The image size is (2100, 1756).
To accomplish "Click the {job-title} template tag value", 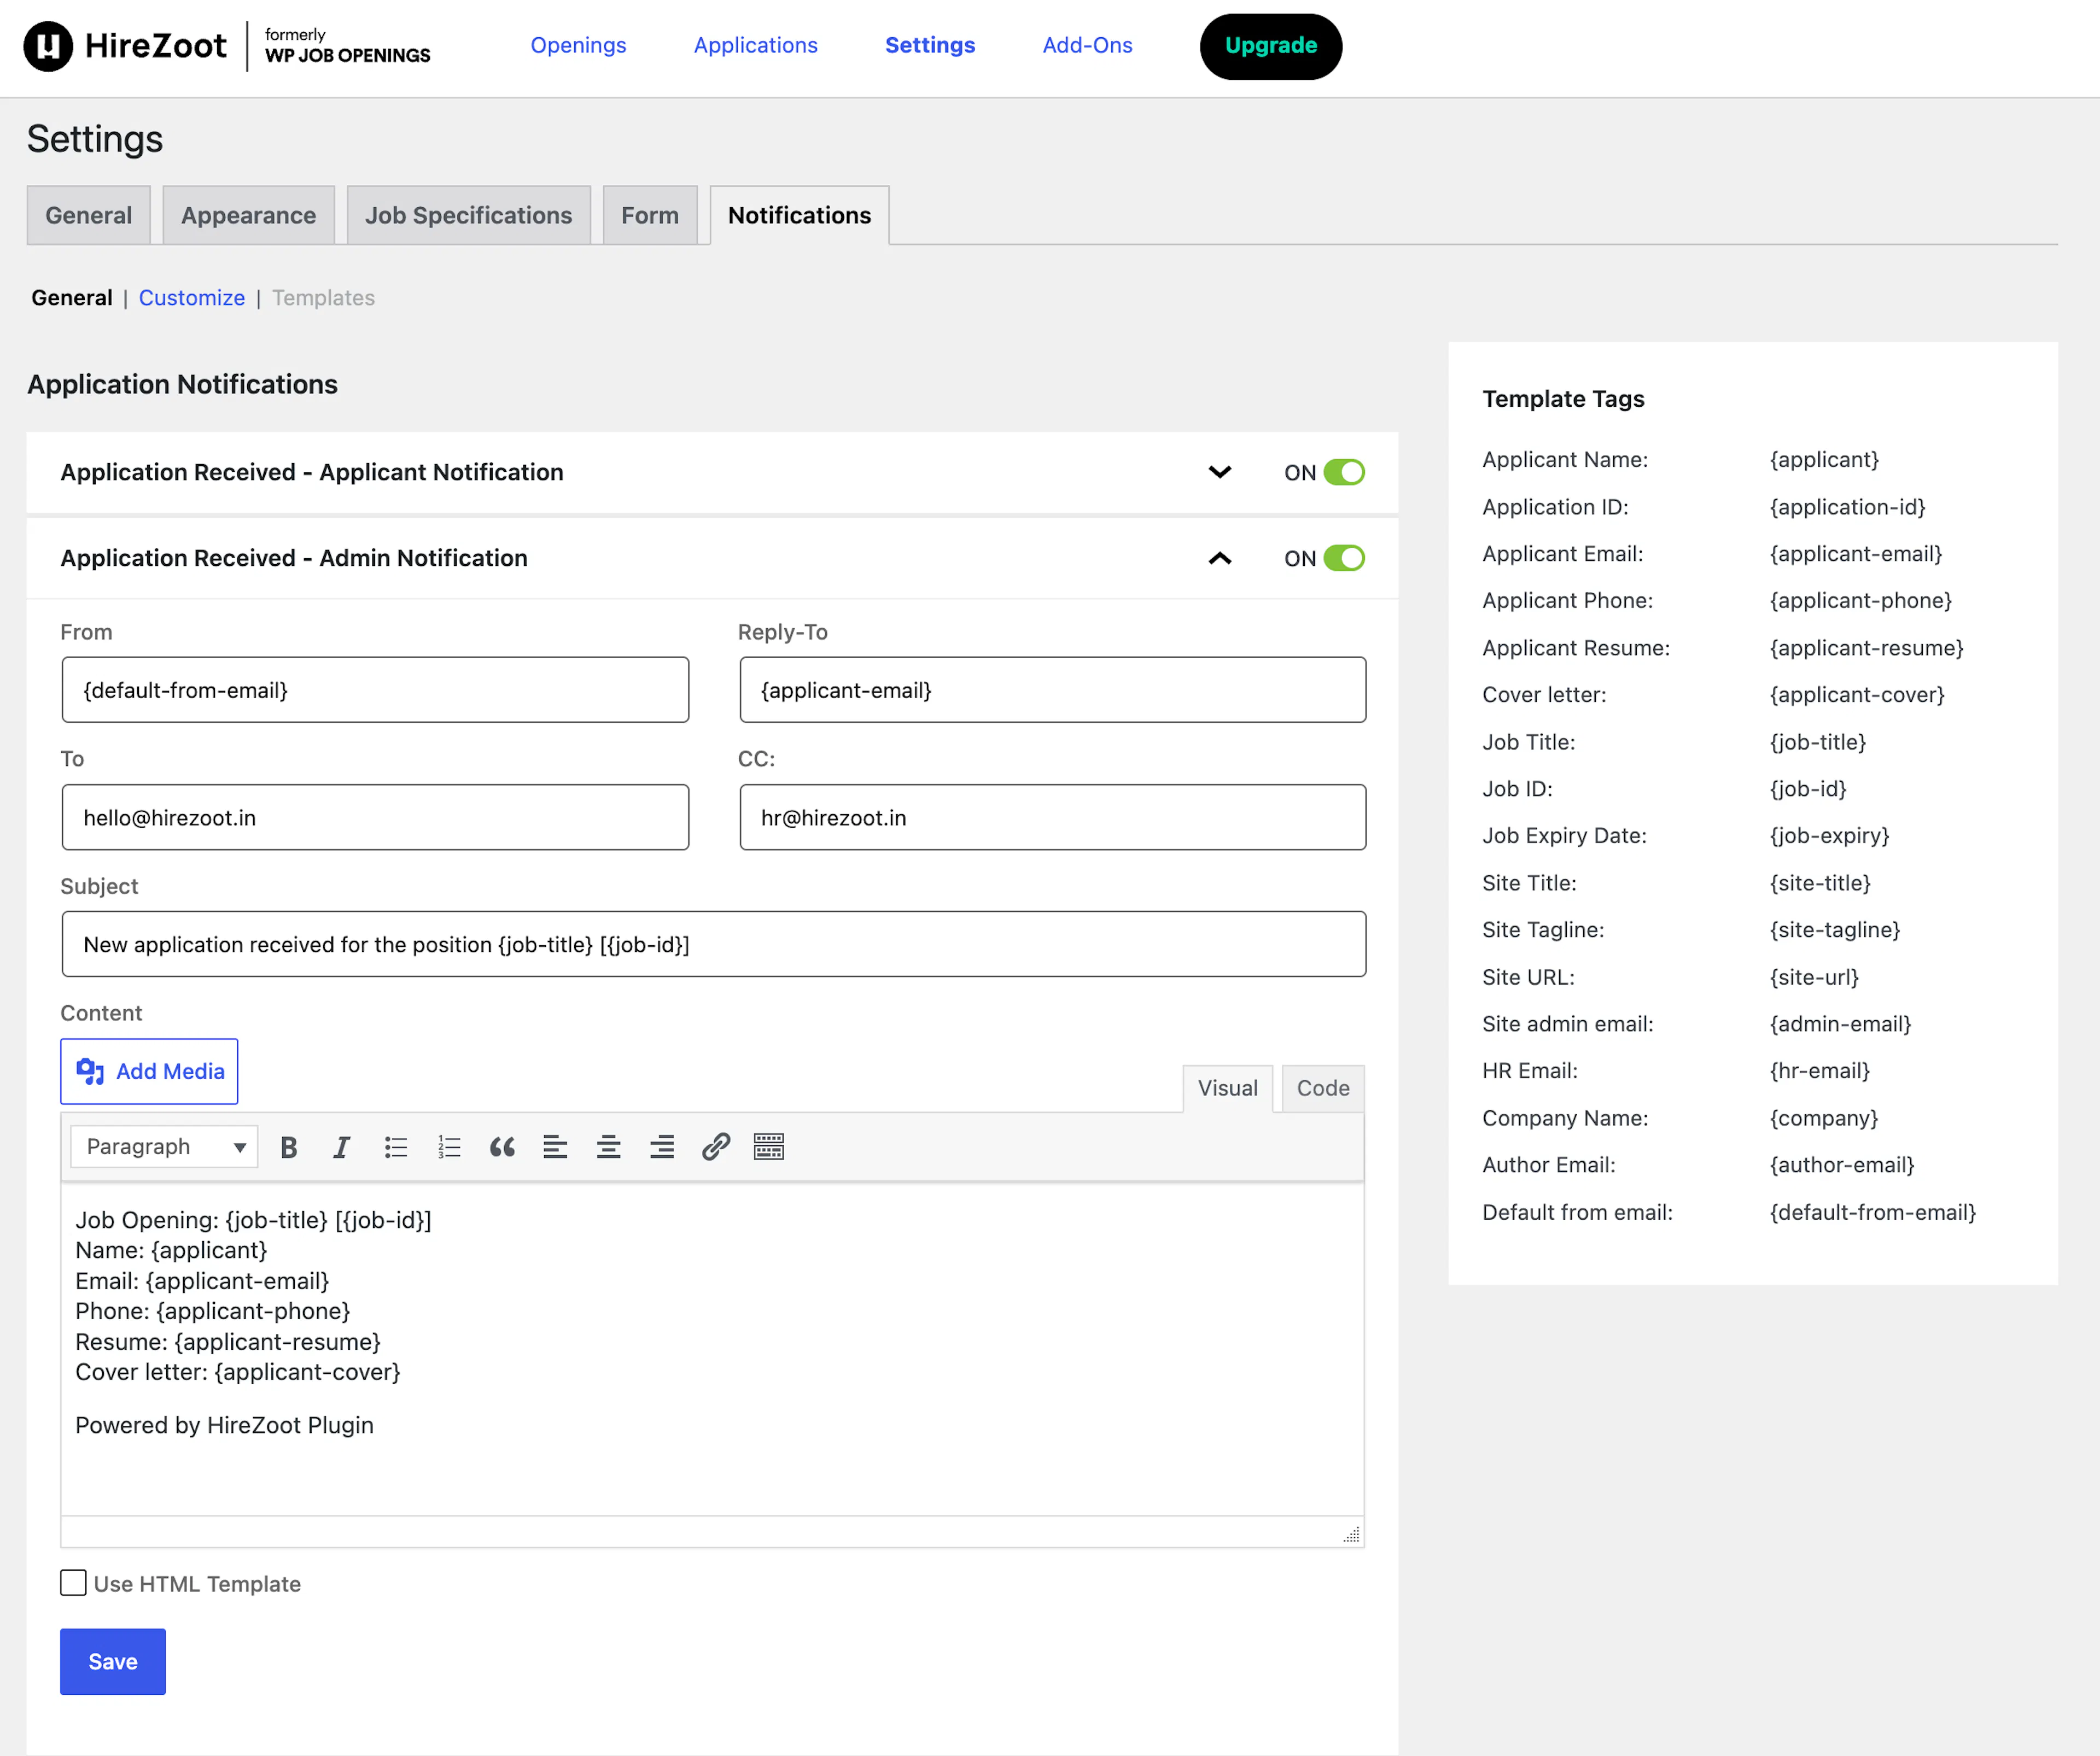I will (x=1818, y=741).
